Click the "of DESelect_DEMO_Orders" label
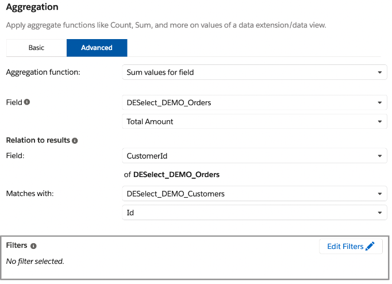The width and height of the screenshot is (392, 284). (172, 174)
